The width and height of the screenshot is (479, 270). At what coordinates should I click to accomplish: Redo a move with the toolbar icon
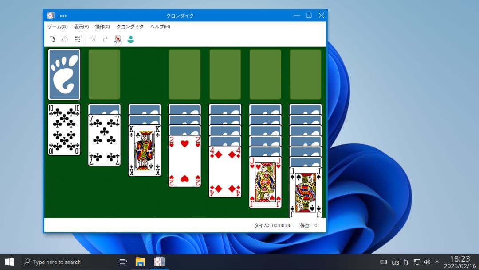[x=105, y=39]
